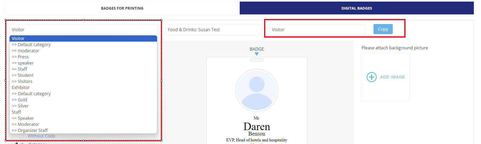Viewport: 481px width, 144px height.
Task: Switch to the Digital Badges tab
Action: pyautogui.click(x=356, y=8)
